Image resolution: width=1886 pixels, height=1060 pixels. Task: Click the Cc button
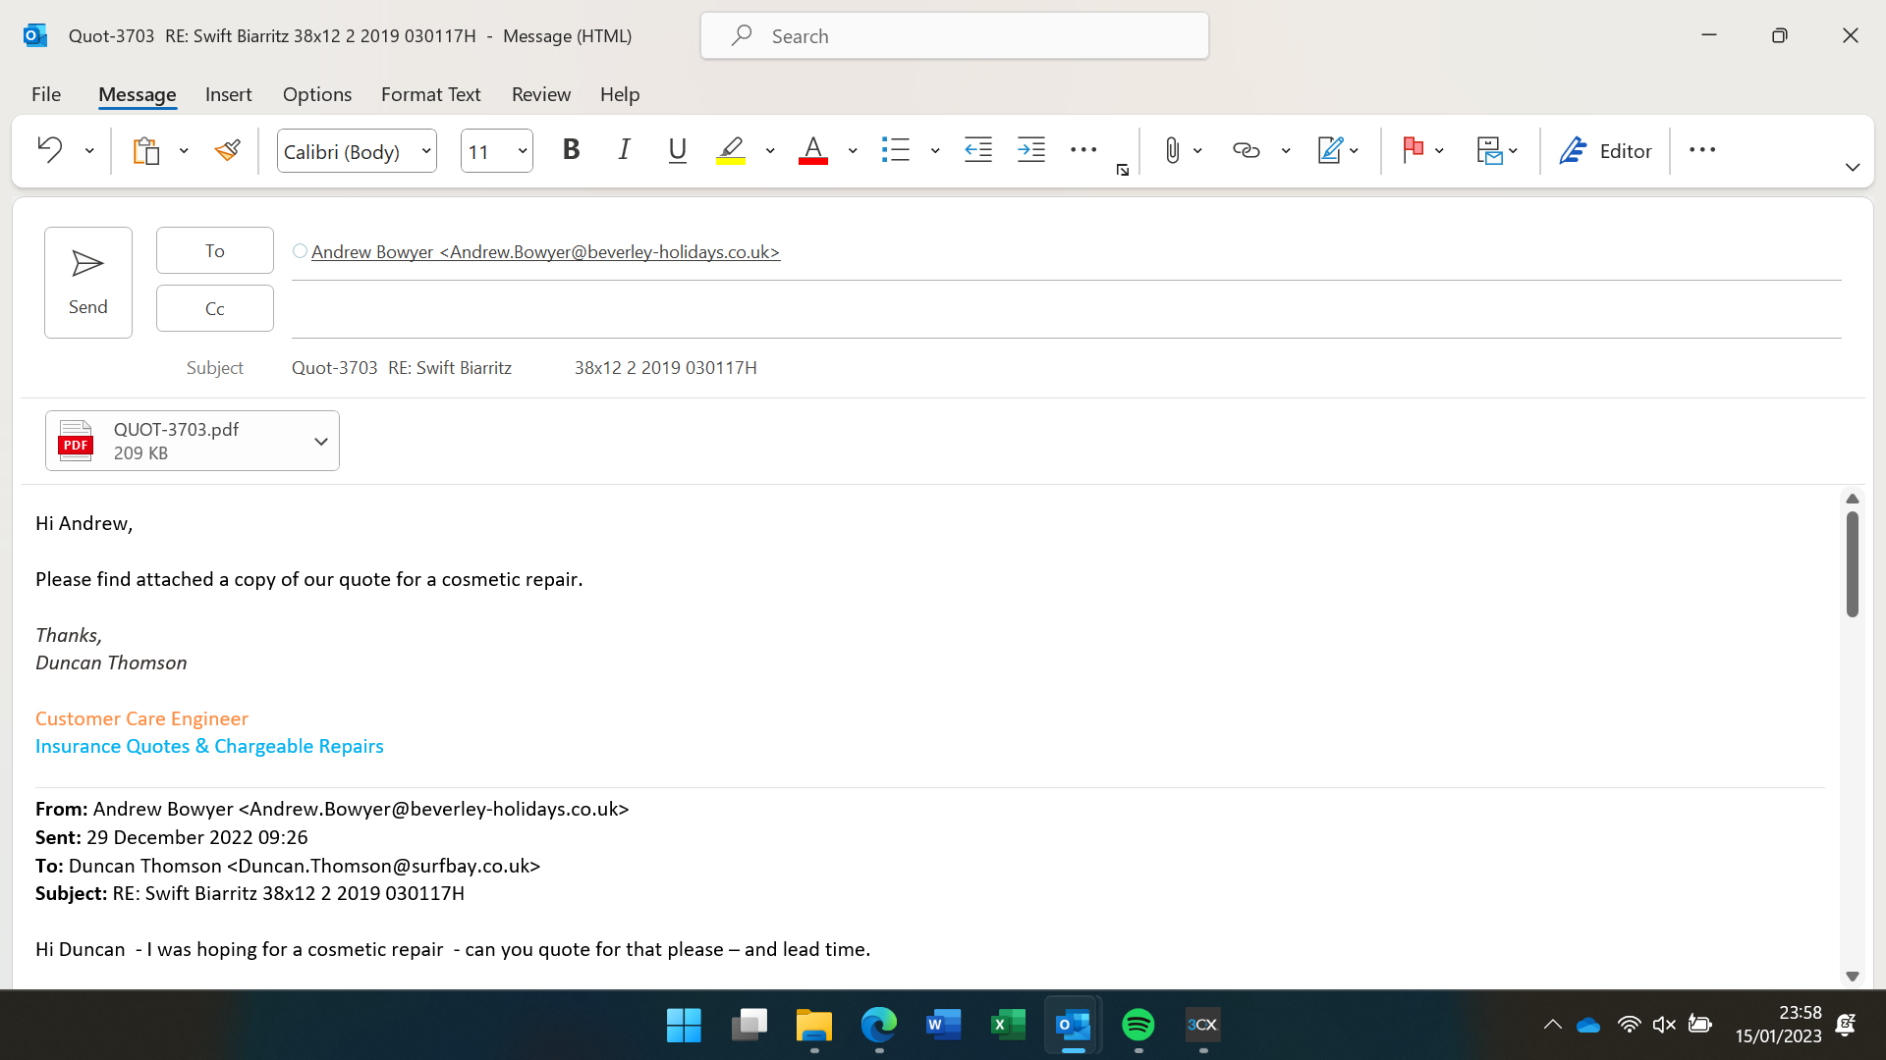point(214,308)
